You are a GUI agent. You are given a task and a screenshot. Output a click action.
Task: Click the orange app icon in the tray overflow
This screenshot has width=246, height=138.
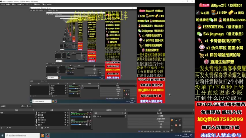pos(172,120)
